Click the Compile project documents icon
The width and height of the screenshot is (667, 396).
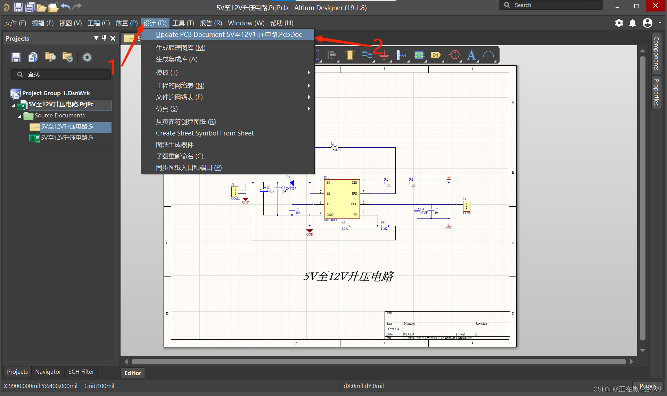(33, 57)
